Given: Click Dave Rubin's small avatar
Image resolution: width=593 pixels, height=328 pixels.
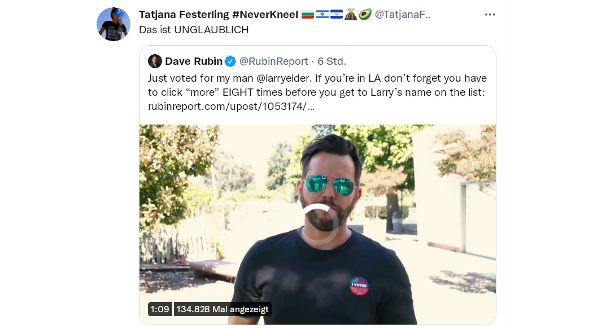Looking at the screenshot, I should tap(155, 61).
